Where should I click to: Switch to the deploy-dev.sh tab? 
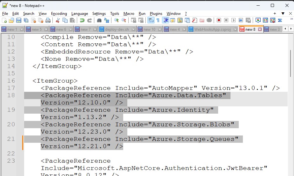point(117,29)
